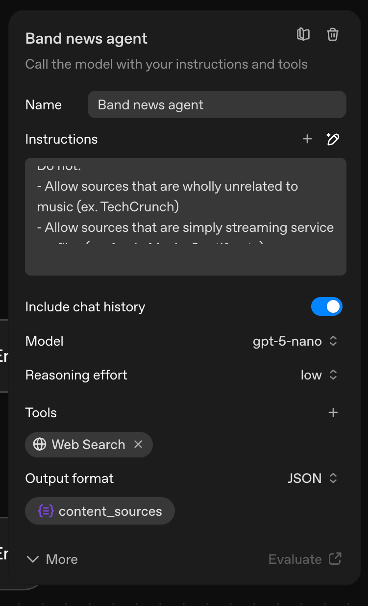Change Reasoning effort from low
The height and width of the screenshot is (606, 368).
tap(319, 375)
